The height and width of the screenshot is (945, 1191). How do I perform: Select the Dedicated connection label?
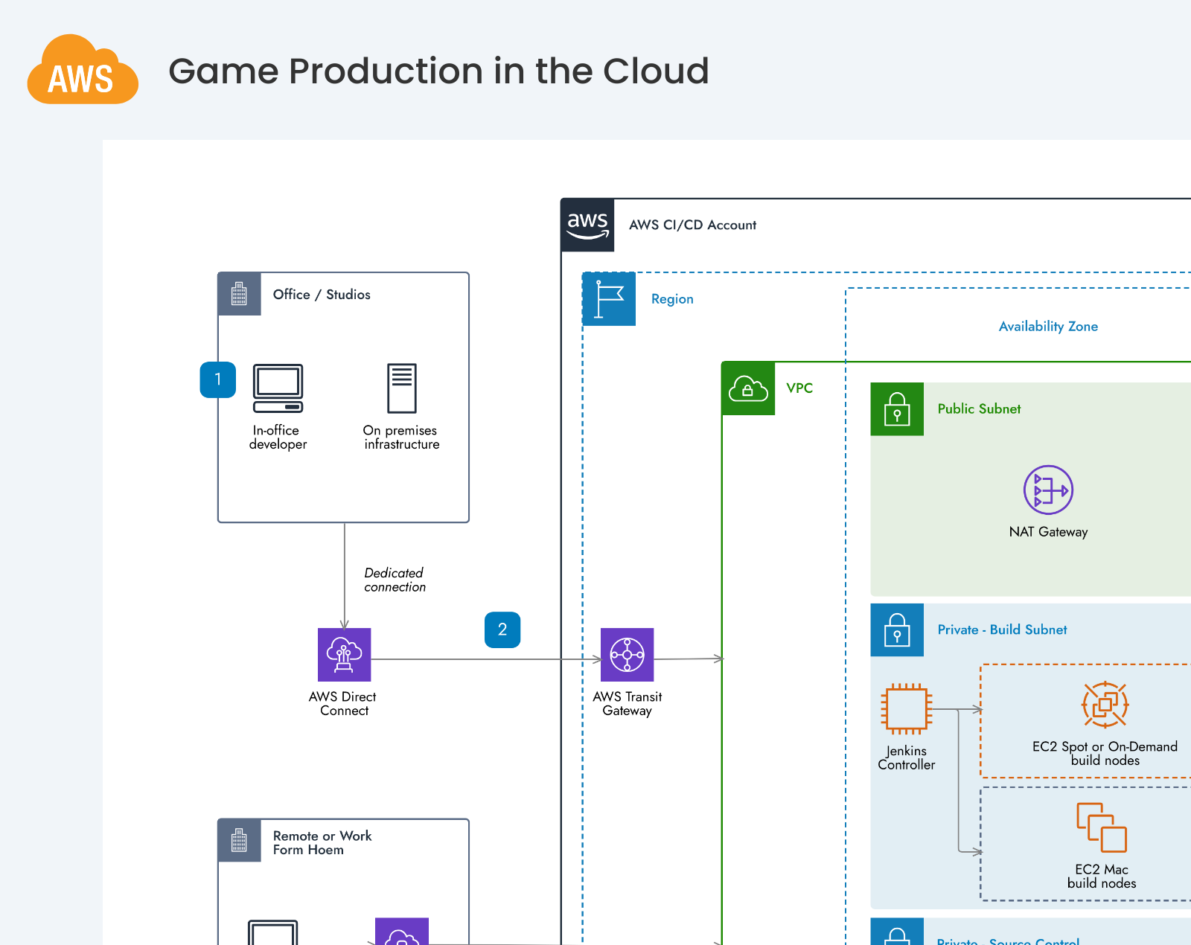tap(395, 580)
